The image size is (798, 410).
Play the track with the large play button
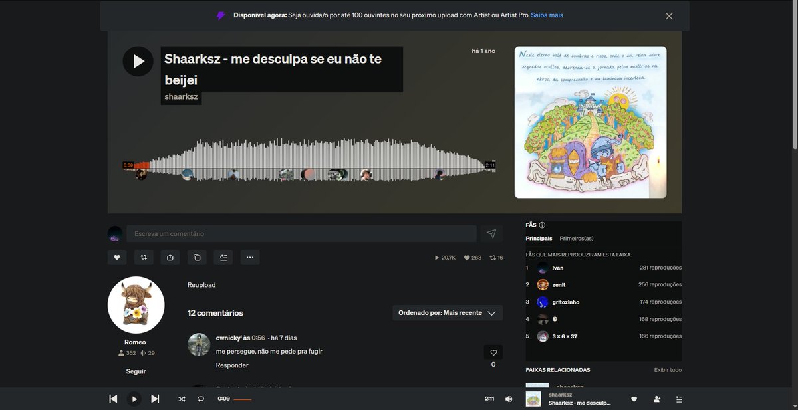pyautogui.click(x=138, y=61)
